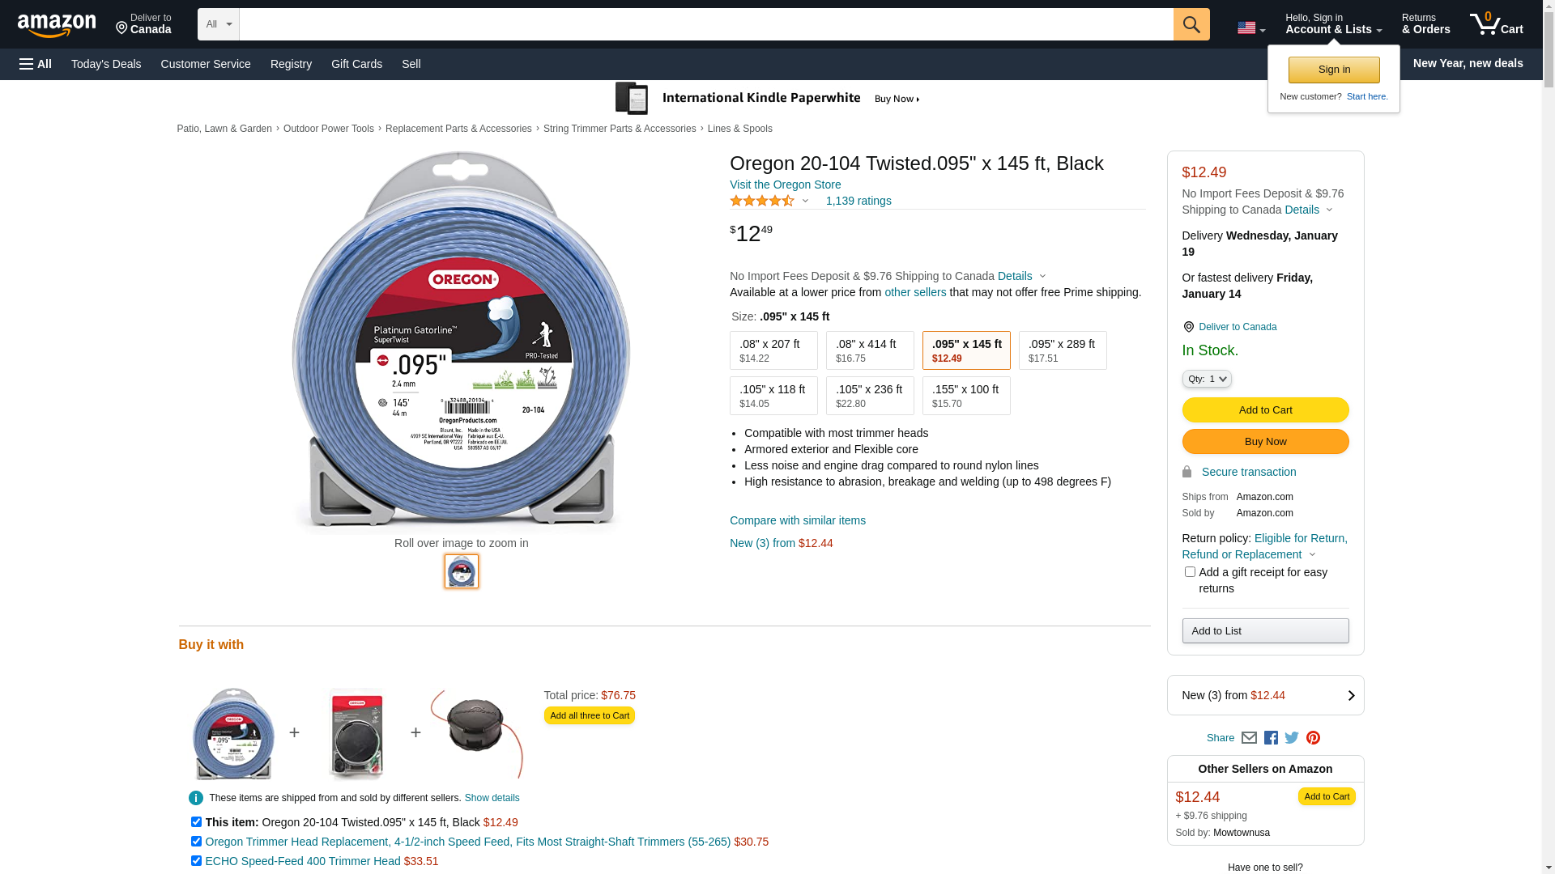This screenshot has height=874, width=1555.
Task: Uncheck Oregon Trimmer Head Replacement checkbox
Action: (196, 842)
